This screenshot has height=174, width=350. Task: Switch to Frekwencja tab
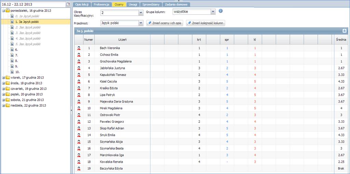(101, 4)
